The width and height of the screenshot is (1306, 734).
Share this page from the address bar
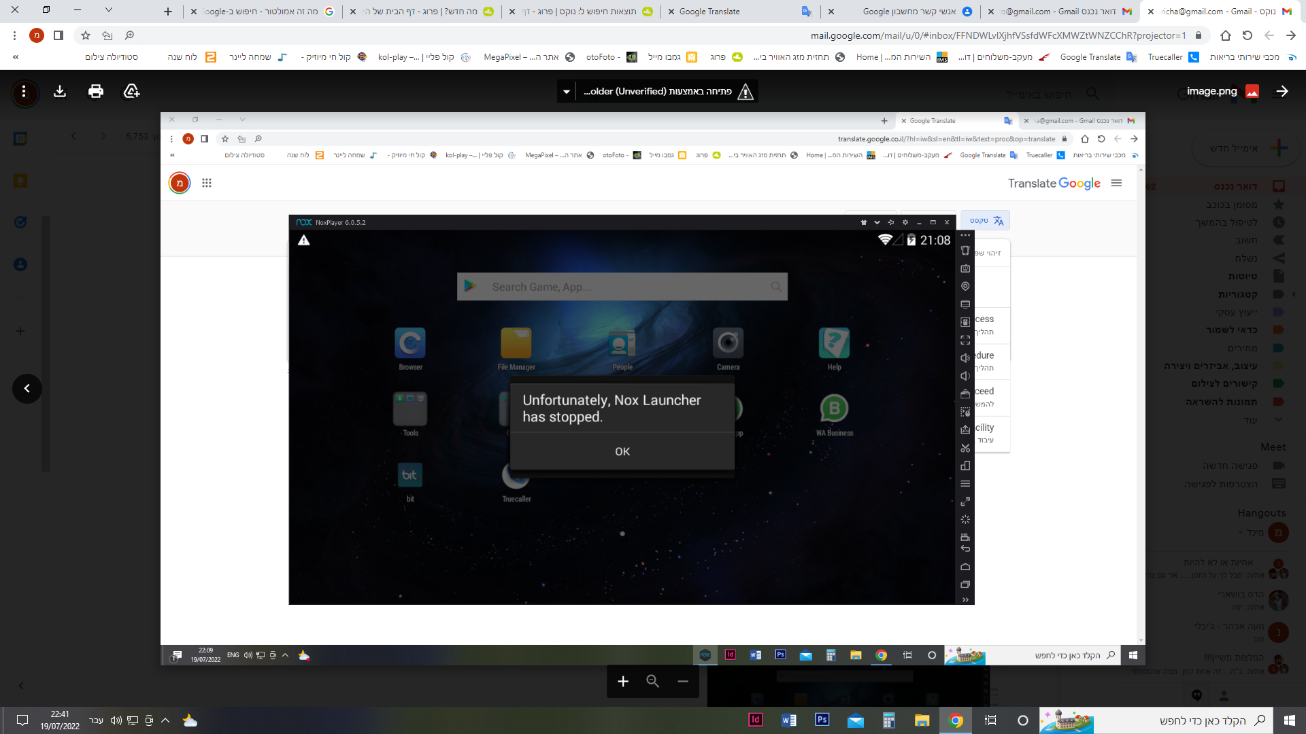(107, 35)
